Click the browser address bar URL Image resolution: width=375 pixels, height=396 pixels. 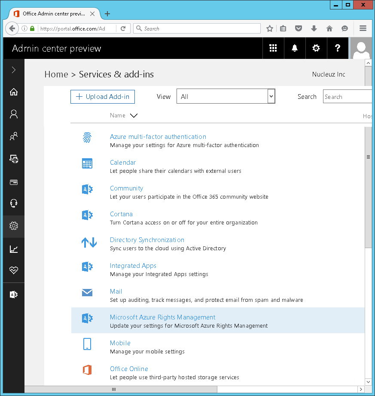click(x=73, y=28)
